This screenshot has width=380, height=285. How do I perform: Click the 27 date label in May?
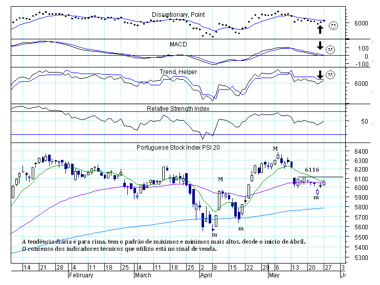coord(328,268)
